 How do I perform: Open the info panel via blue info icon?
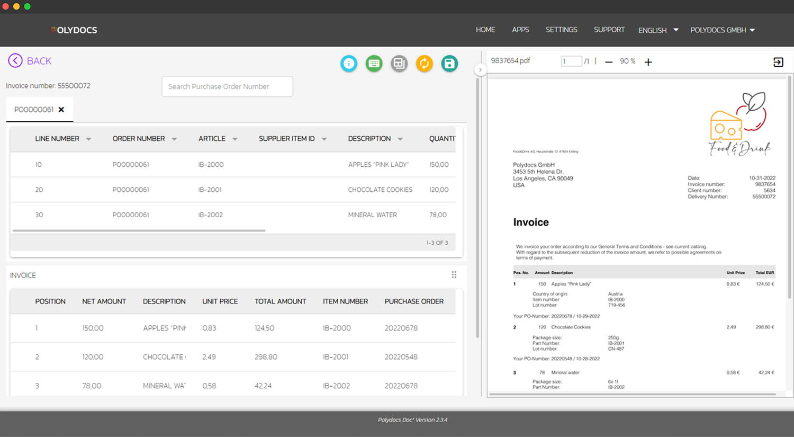pyautogui.click(x=349, y=63)
